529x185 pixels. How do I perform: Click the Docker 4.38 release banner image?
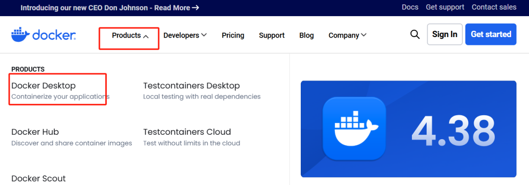click(409, 129)
